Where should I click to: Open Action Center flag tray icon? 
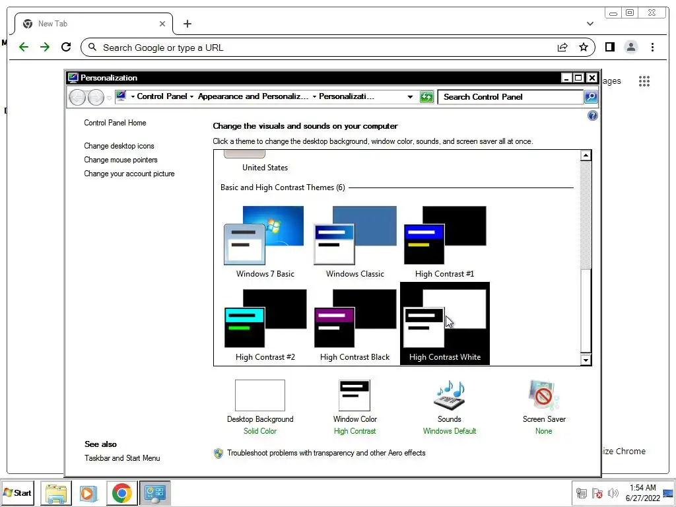[597, 493]
